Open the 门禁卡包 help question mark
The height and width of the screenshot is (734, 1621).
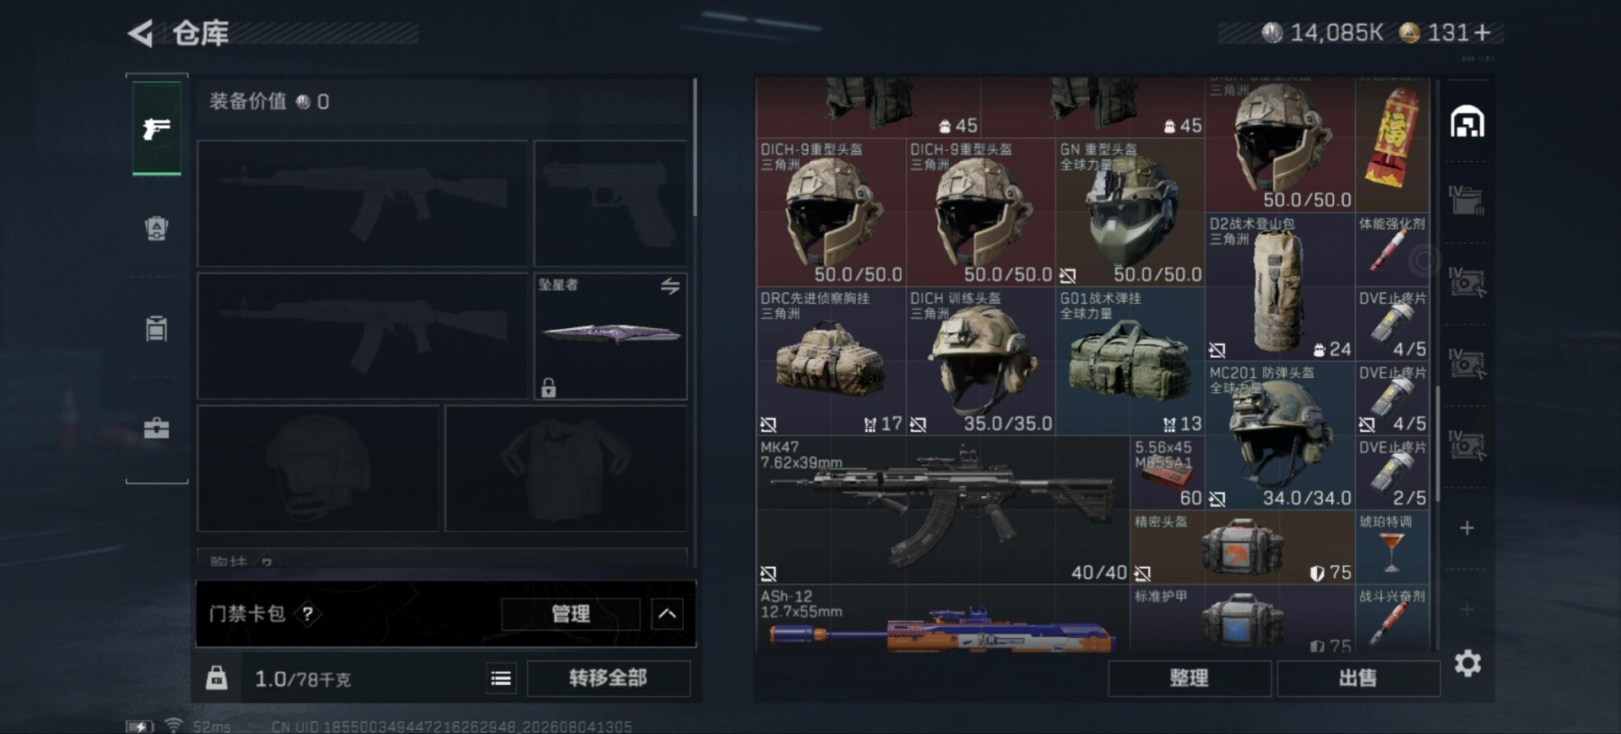point(307,614)
